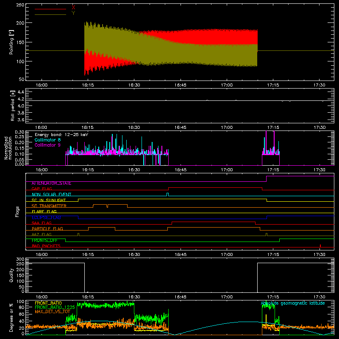Click the GAP_FLAG label

click(x=42, y=189)
